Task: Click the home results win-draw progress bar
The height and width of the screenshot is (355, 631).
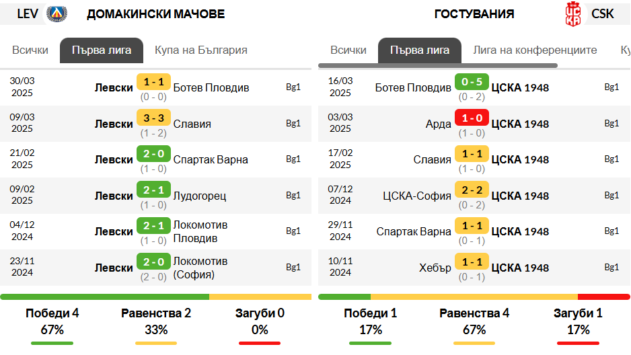Action: pyautogui.click(x=156, y=297)
